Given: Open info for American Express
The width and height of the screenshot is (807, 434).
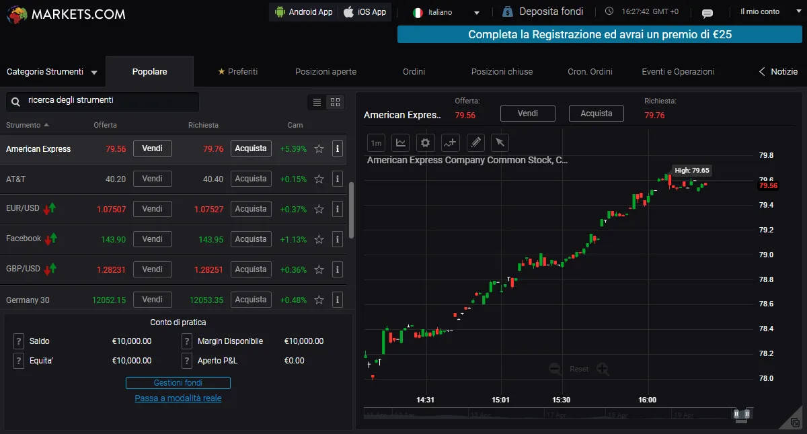Looking at the screenshot, I should pos(338,148).
